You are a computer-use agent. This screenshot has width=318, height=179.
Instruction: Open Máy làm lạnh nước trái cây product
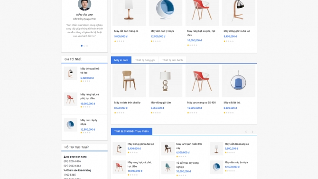pos(189,146)
